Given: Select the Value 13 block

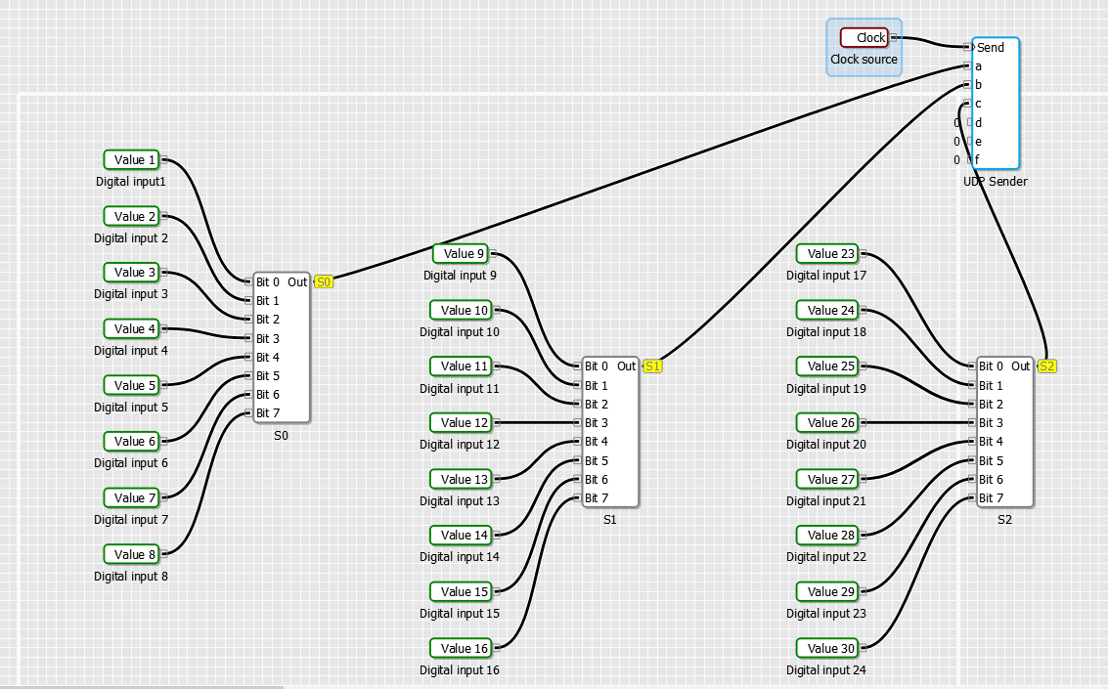Looking at the screenshot, I should click(x=461, y=479).
